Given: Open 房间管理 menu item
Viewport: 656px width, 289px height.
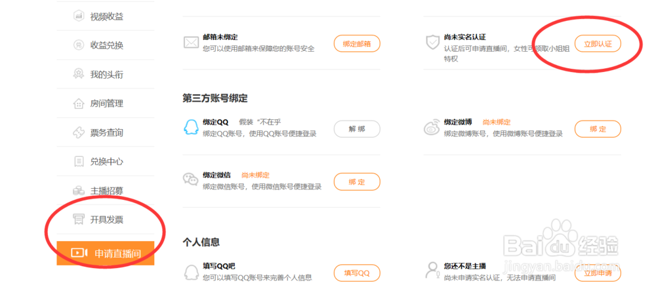Looking at the screenshot, I should 106,104.
